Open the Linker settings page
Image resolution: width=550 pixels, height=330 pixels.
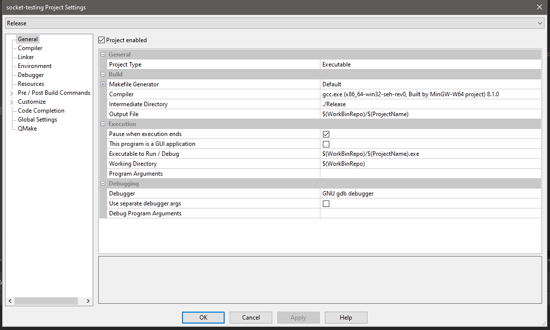[25, 57]
